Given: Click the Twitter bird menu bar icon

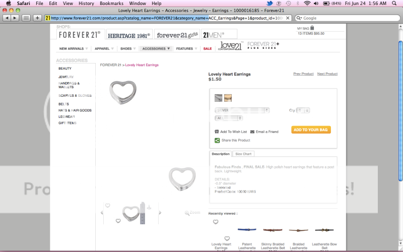Looking at the screenshot, I should coord(270,4).
